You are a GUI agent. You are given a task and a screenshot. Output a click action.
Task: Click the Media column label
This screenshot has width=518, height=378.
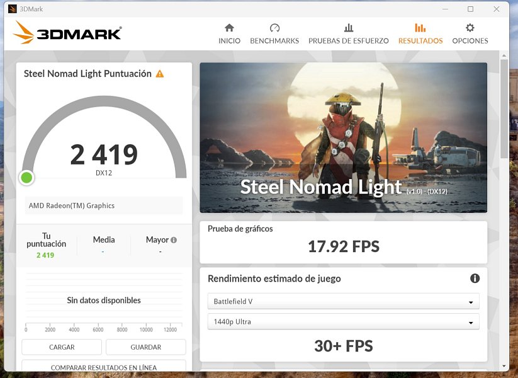pyautogui.click(x=104, y=239)
